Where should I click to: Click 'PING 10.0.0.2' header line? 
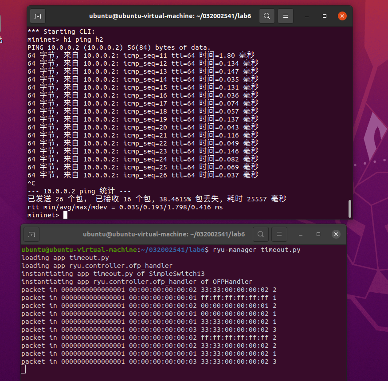(119, 47)
